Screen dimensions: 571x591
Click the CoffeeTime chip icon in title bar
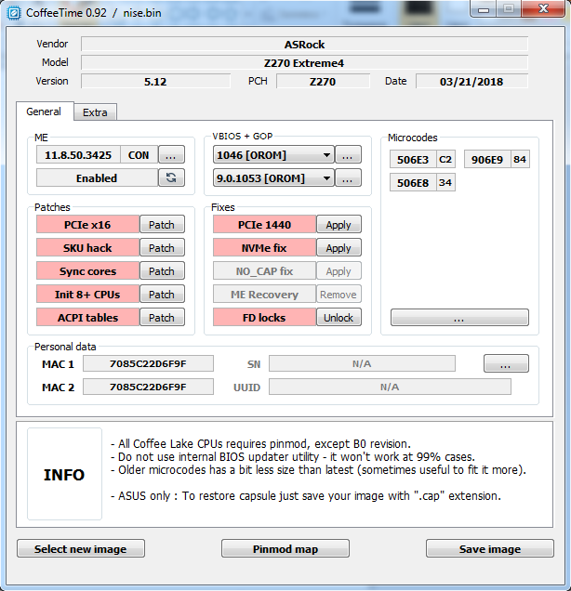14,12
